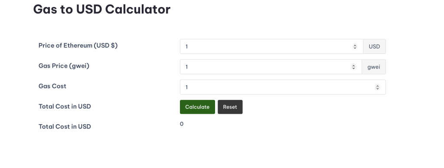Focus the Gas Price input field
The image size is (444, 168).
pyautogui.click(x=271, y=67)
